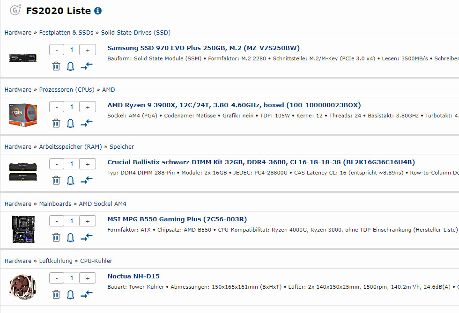Viewport: 459px width, 313px height.
Task: Open the Crucial Ballistix schwarz DIMM Kit link
Action: tap(261, 162)
